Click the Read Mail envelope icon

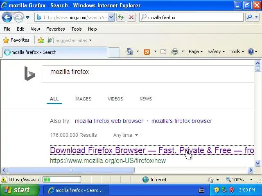click(x=163, y=51)
